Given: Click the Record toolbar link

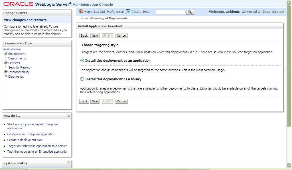Looking at the screenshot, I should pyautogui.click(x=136, y=12).
